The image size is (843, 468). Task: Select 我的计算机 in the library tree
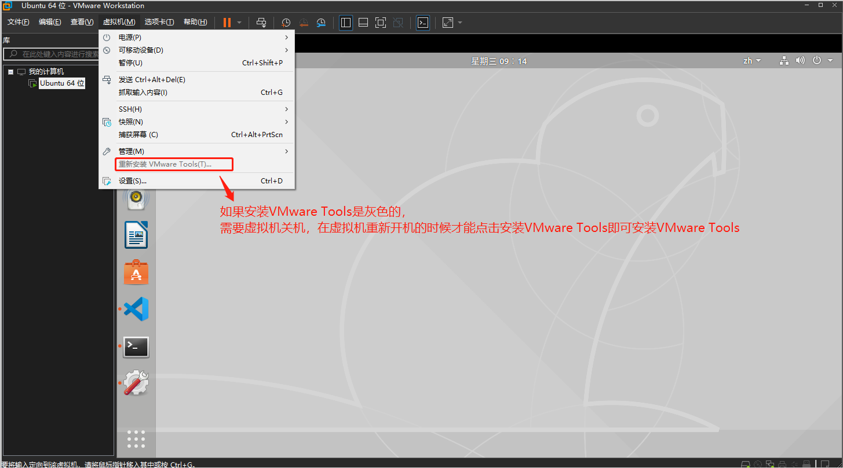(46, 72)
